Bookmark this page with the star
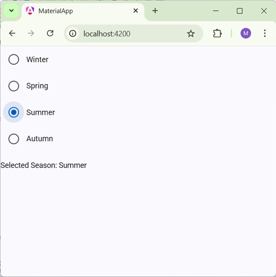This screenshot has height=277, width=276. [191, 33]
